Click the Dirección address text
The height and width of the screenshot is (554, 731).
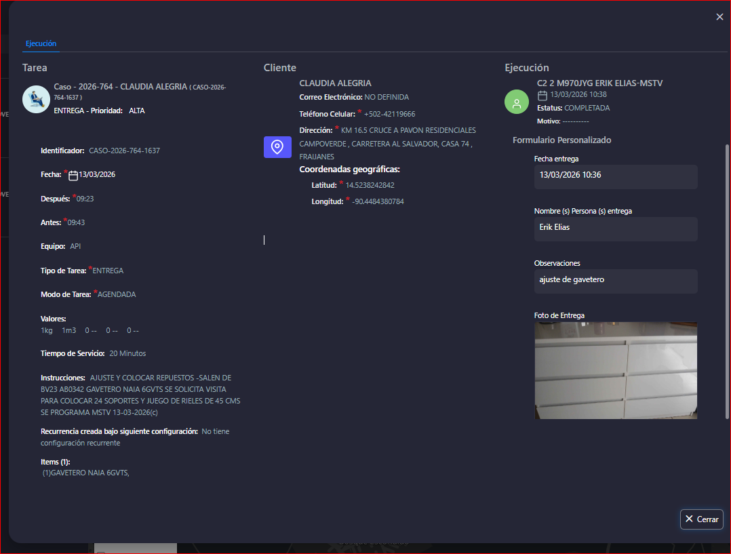coord(387,143)
